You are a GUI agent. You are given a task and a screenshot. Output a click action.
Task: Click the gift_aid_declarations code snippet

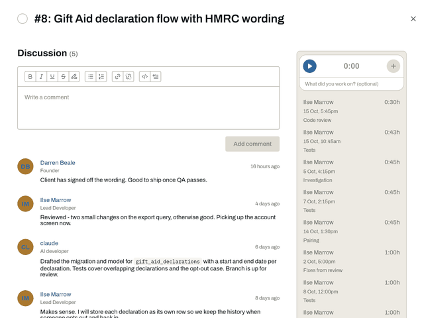pyautogui.click(x=168, y=262)
